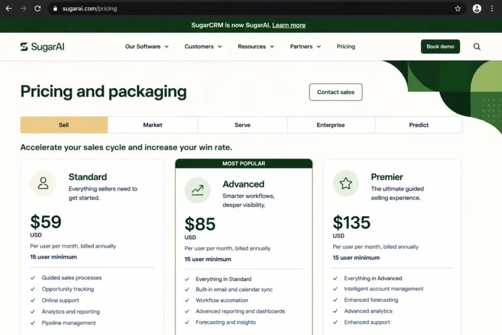Click checkmark beside Intelligent account management

pyautogui.click(x=335, y=289)
